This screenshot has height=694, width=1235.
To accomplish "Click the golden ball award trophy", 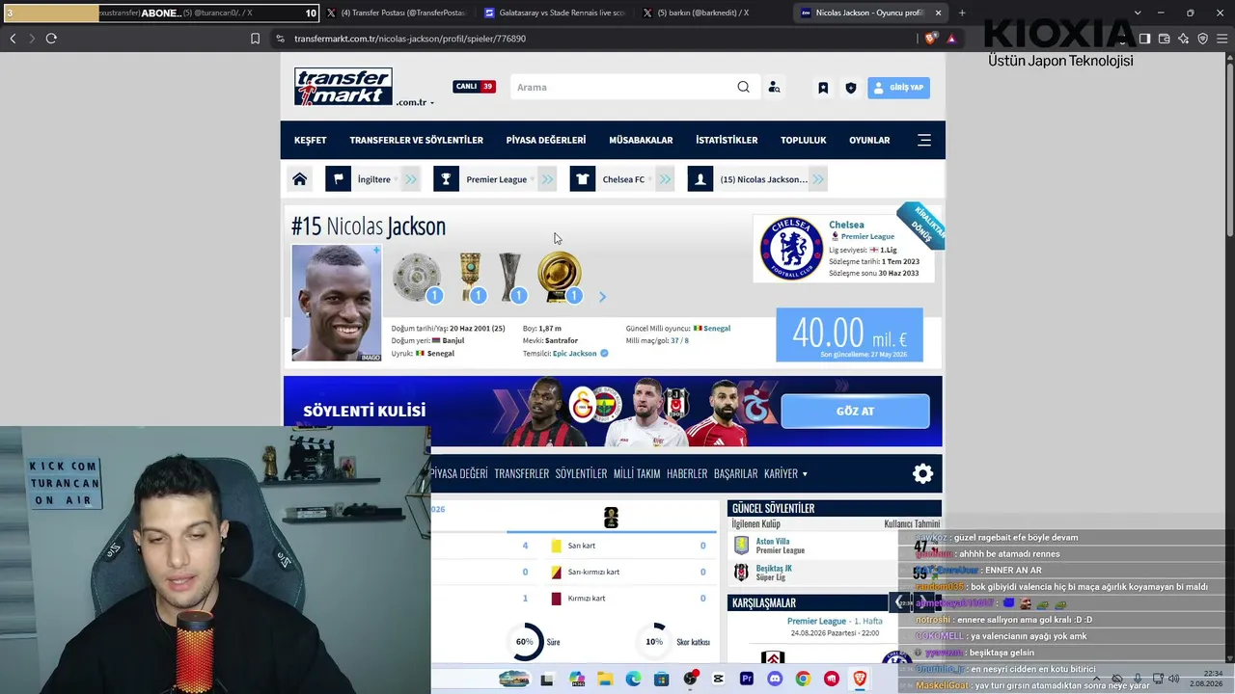I will point(560,277).
